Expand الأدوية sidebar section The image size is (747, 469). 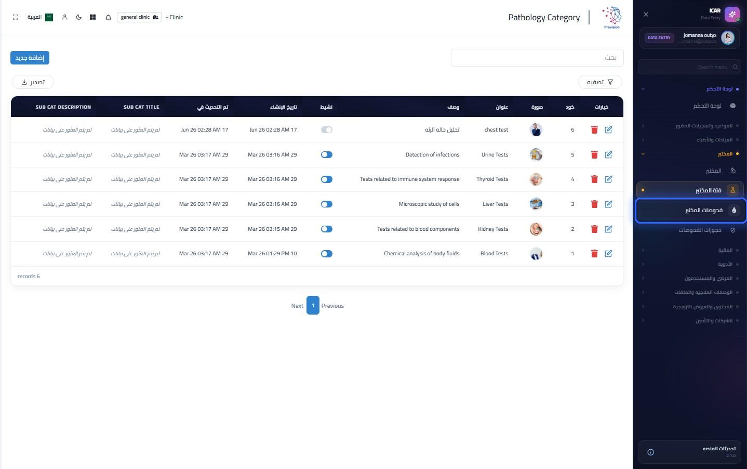(x=690, y=264)
